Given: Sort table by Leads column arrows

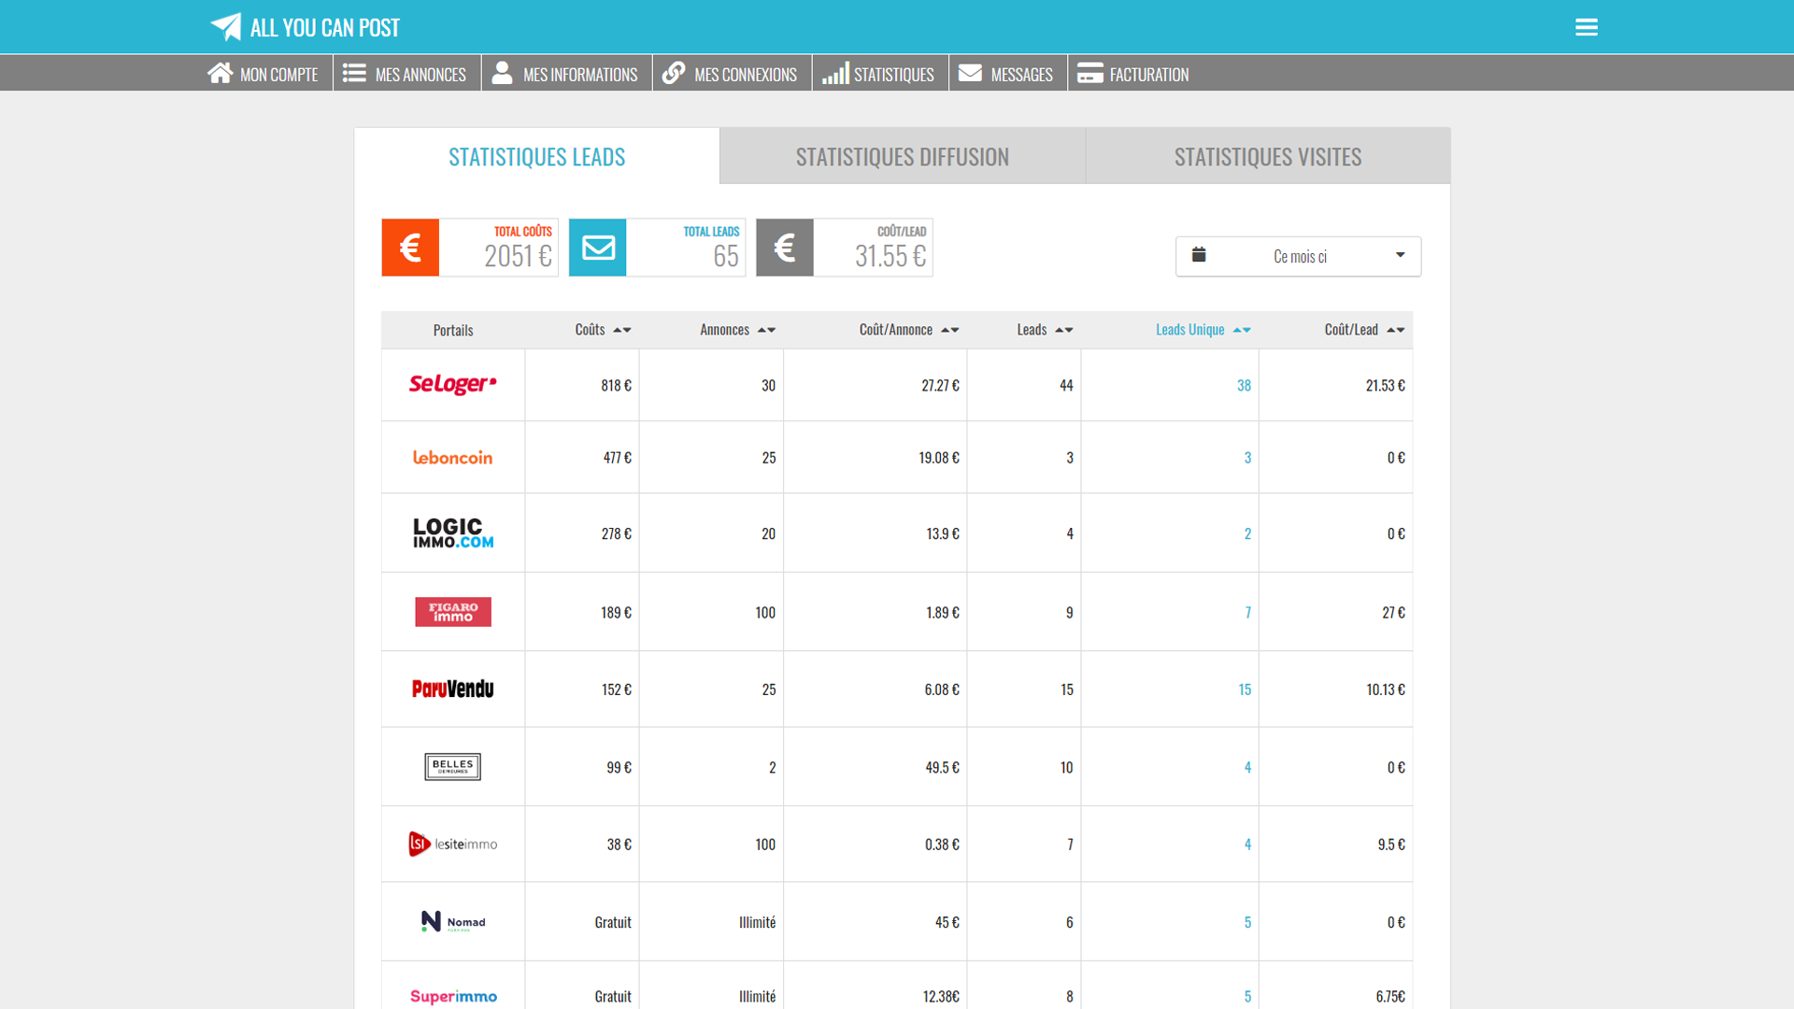Looking at the screenshot, I should point(1064,330).
